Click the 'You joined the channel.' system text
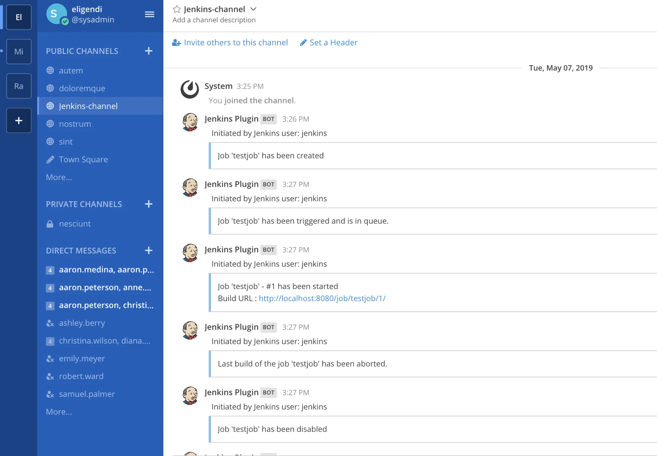The image size is (657, 456). tap(252, 101)
